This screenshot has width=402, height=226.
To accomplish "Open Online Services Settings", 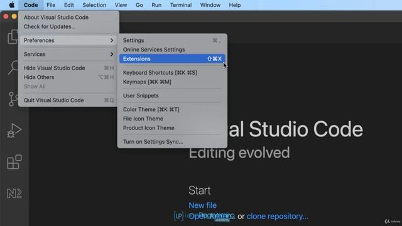I will coord(172,50).
